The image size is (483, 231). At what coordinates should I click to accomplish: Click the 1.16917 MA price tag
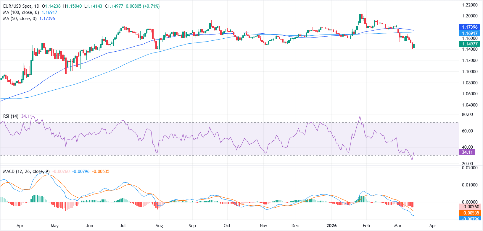pos(469,33)
